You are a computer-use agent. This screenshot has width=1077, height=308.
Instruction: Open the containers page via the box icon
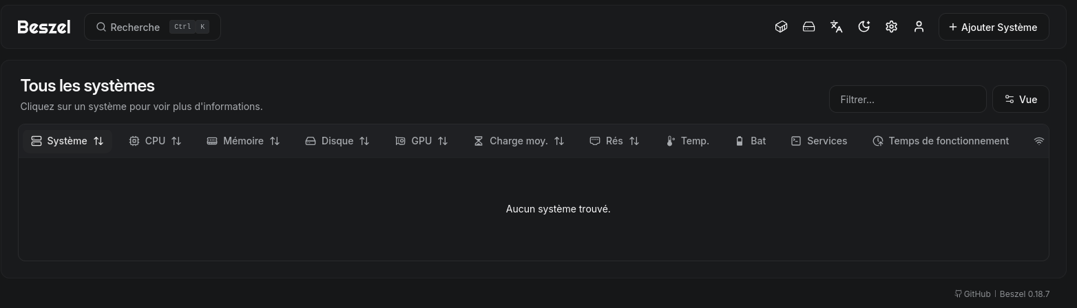(781, 27)
